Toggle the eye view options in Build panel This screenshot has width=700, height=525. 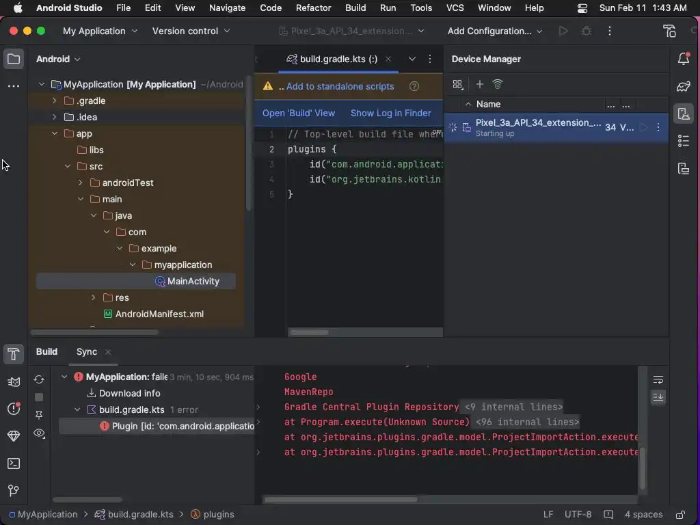tap(39, 433)
